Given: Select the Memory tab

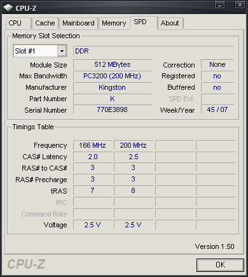Looking at the screenshot, I should pyautogui.click(x=114, y=23).
